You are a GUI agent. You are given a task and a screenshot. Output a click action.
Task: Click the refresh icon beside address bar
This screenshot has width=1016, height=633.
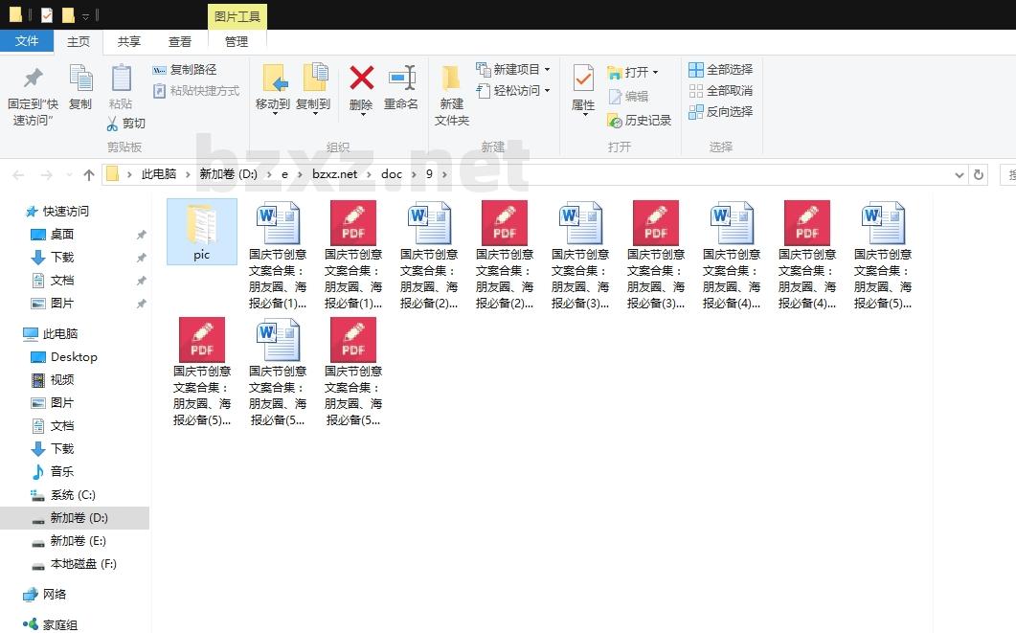pos(978,174)
